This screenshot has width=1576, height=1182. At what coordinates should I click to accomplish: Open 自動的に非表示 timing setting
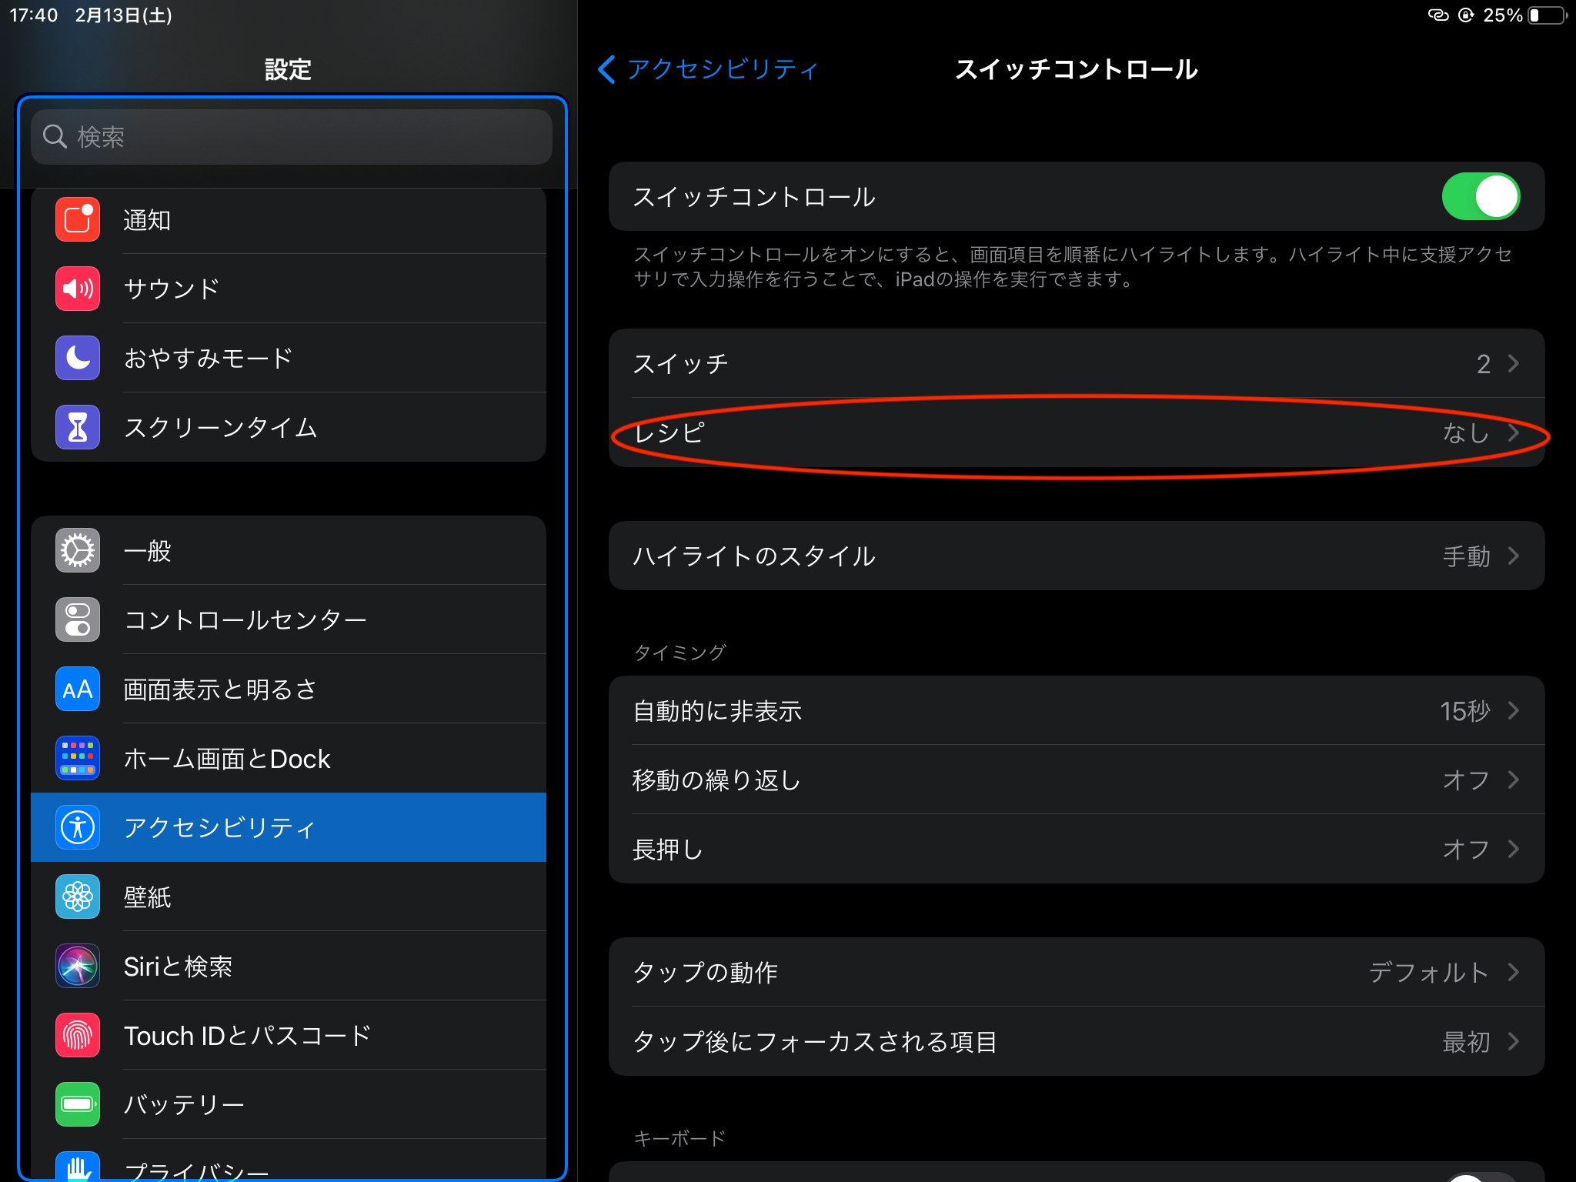coord(1077,711)
